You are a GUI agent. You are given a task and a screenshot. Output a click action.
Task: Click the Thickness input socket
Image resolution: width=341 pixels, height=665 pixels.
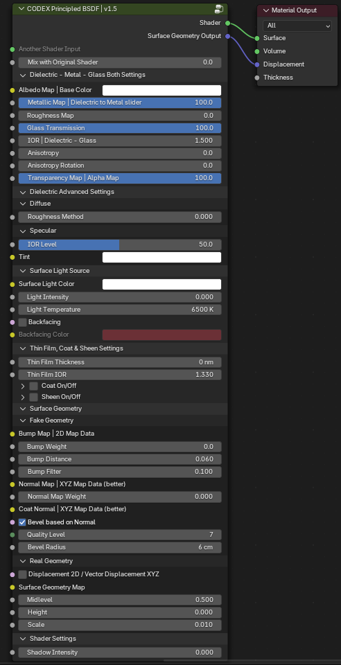coord(257,78)
